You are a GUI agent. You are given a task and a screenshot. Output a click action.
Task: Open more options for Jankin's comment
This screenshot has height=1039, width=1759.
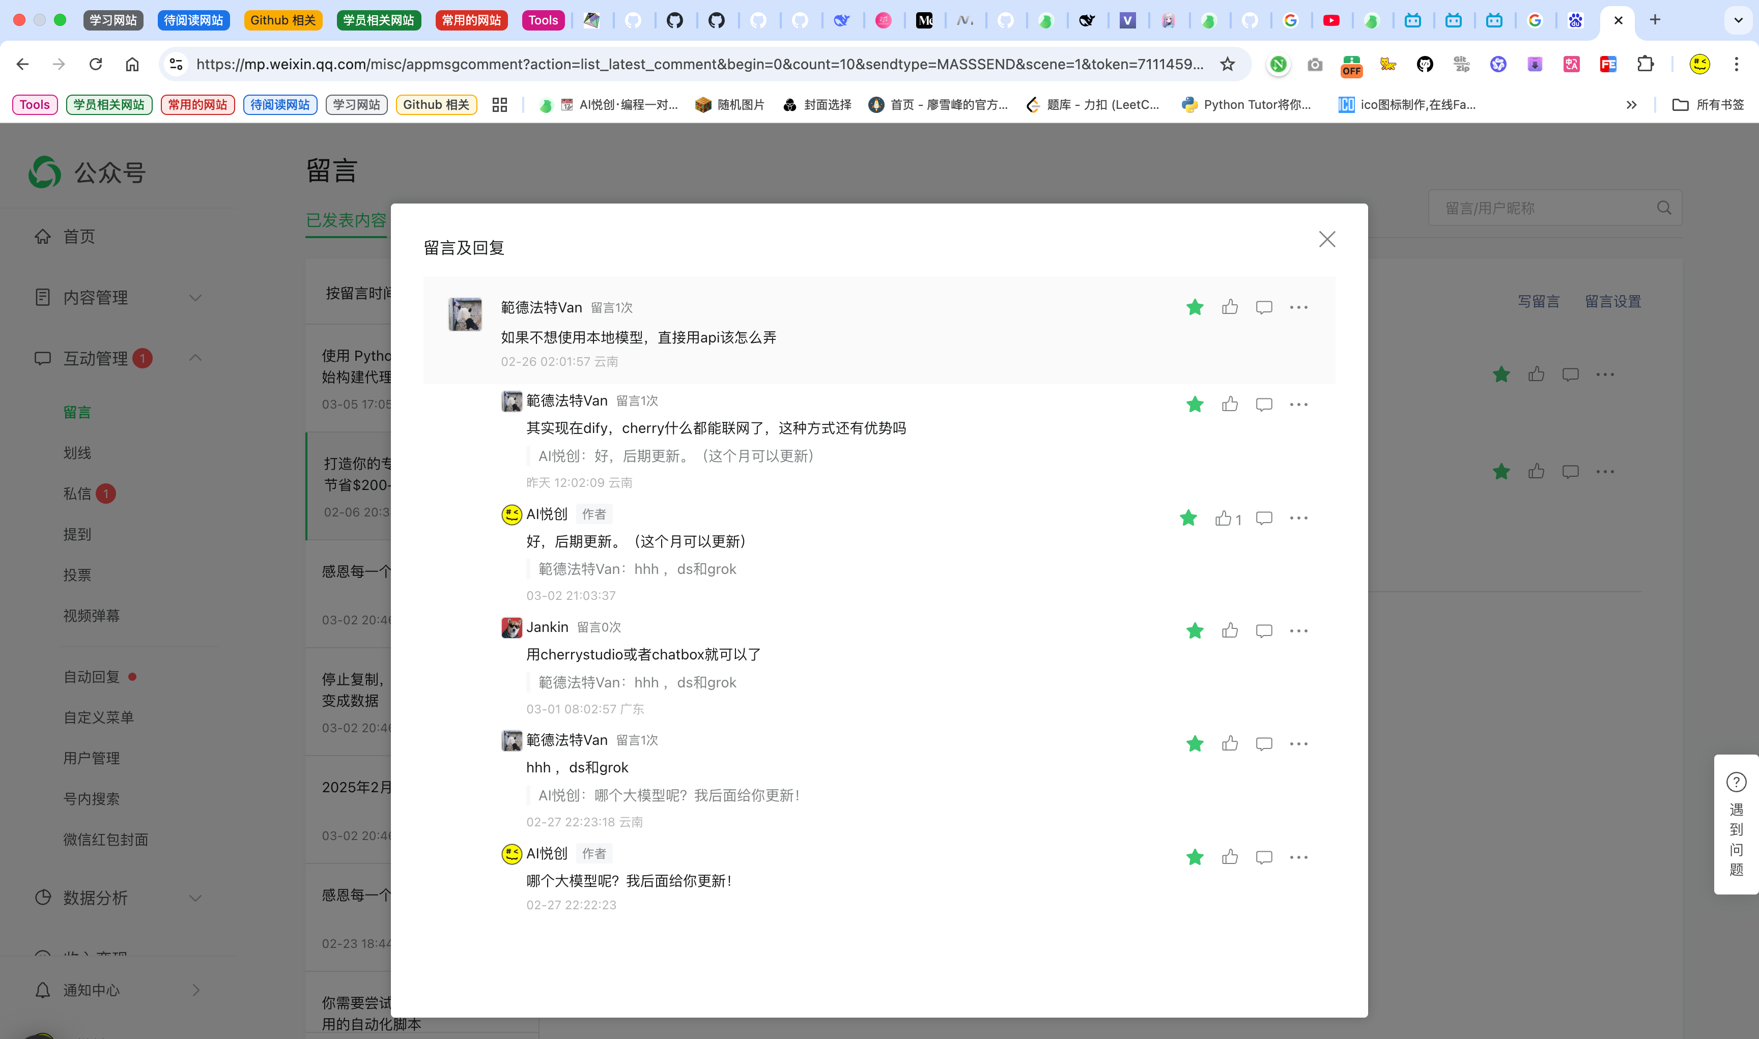click(1299, 631)
